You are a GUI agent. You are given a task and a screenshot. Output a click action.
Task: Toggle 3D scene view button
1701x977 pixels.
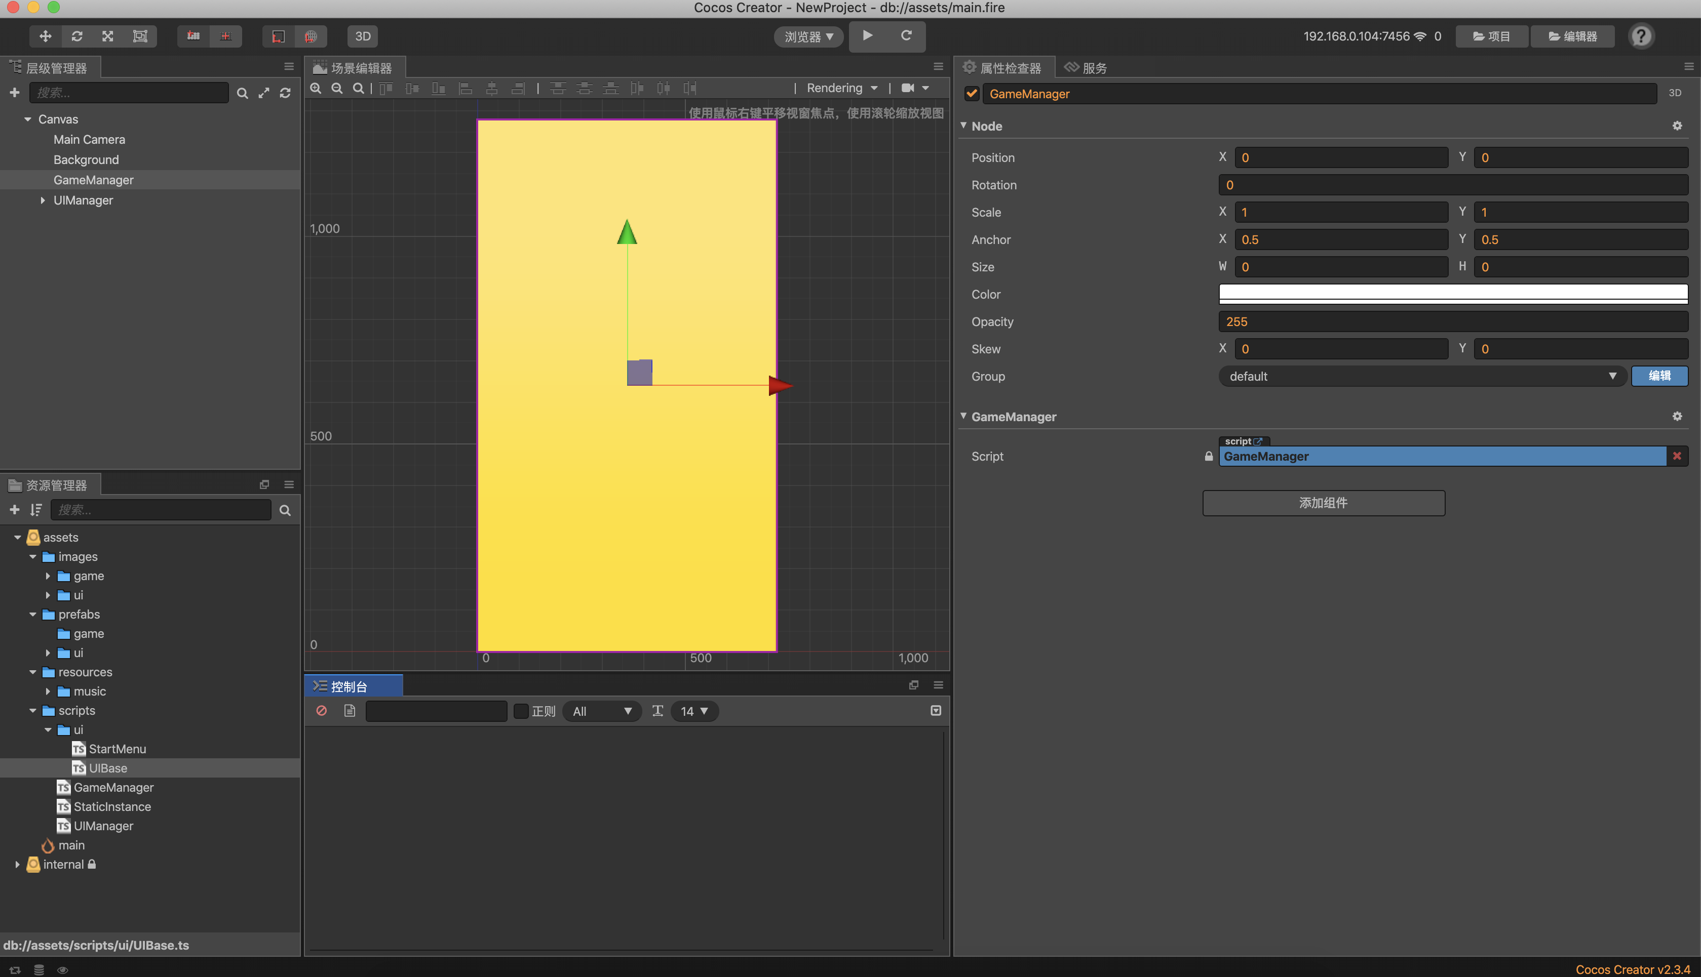(x=363, y=36)
